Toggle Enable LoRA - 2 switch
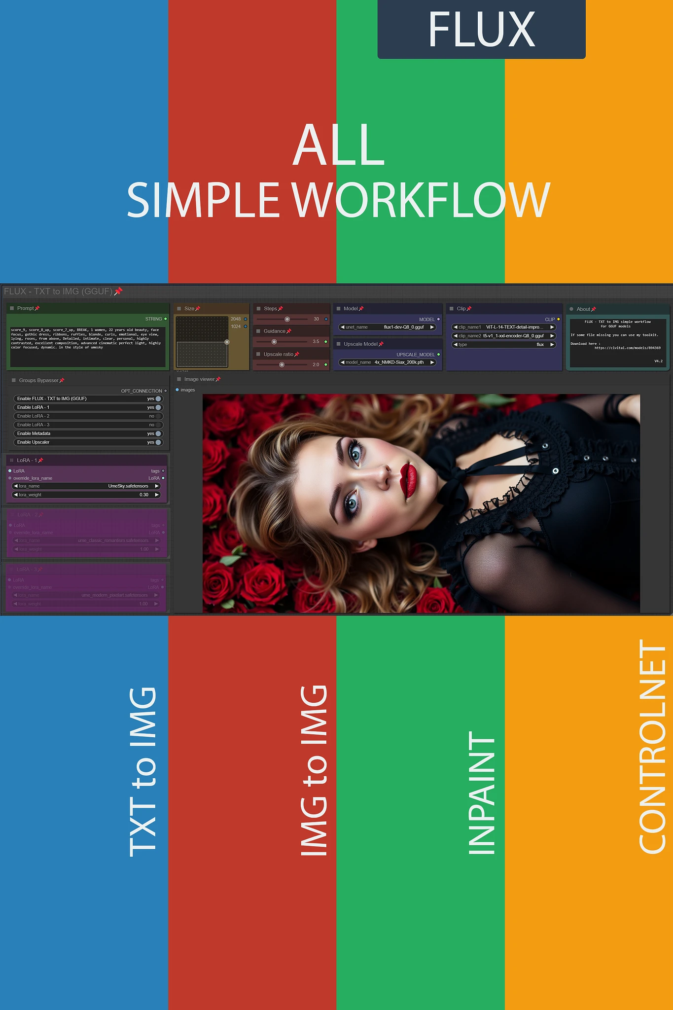 pos(158,416)
